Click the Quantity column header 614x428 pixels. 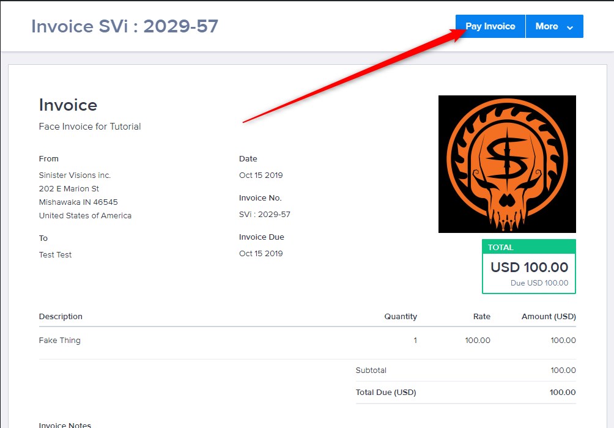[x=401, y=316]
